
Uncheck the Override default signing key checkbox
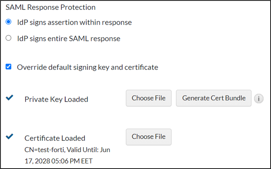pos(9,66)
